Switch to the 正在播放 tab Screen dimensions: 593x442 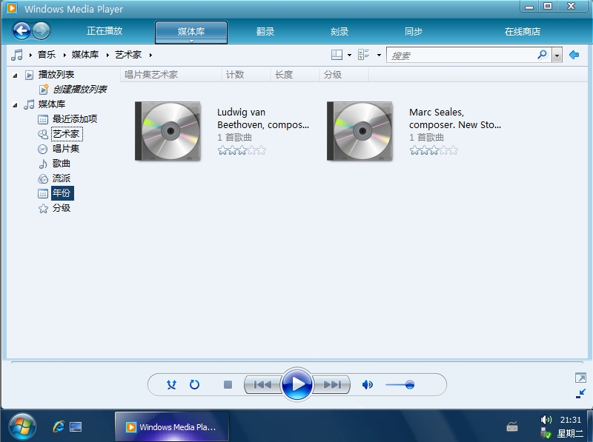[x=105, y=32]
